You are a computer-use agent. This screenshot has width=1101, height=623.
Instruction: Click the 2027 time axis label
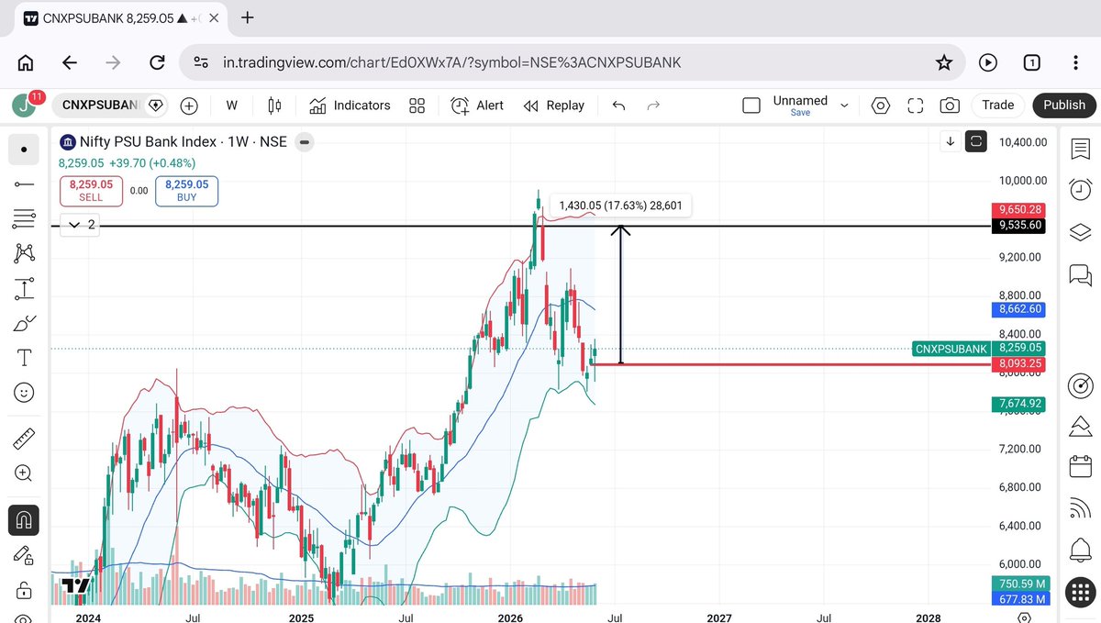point(720,617)
